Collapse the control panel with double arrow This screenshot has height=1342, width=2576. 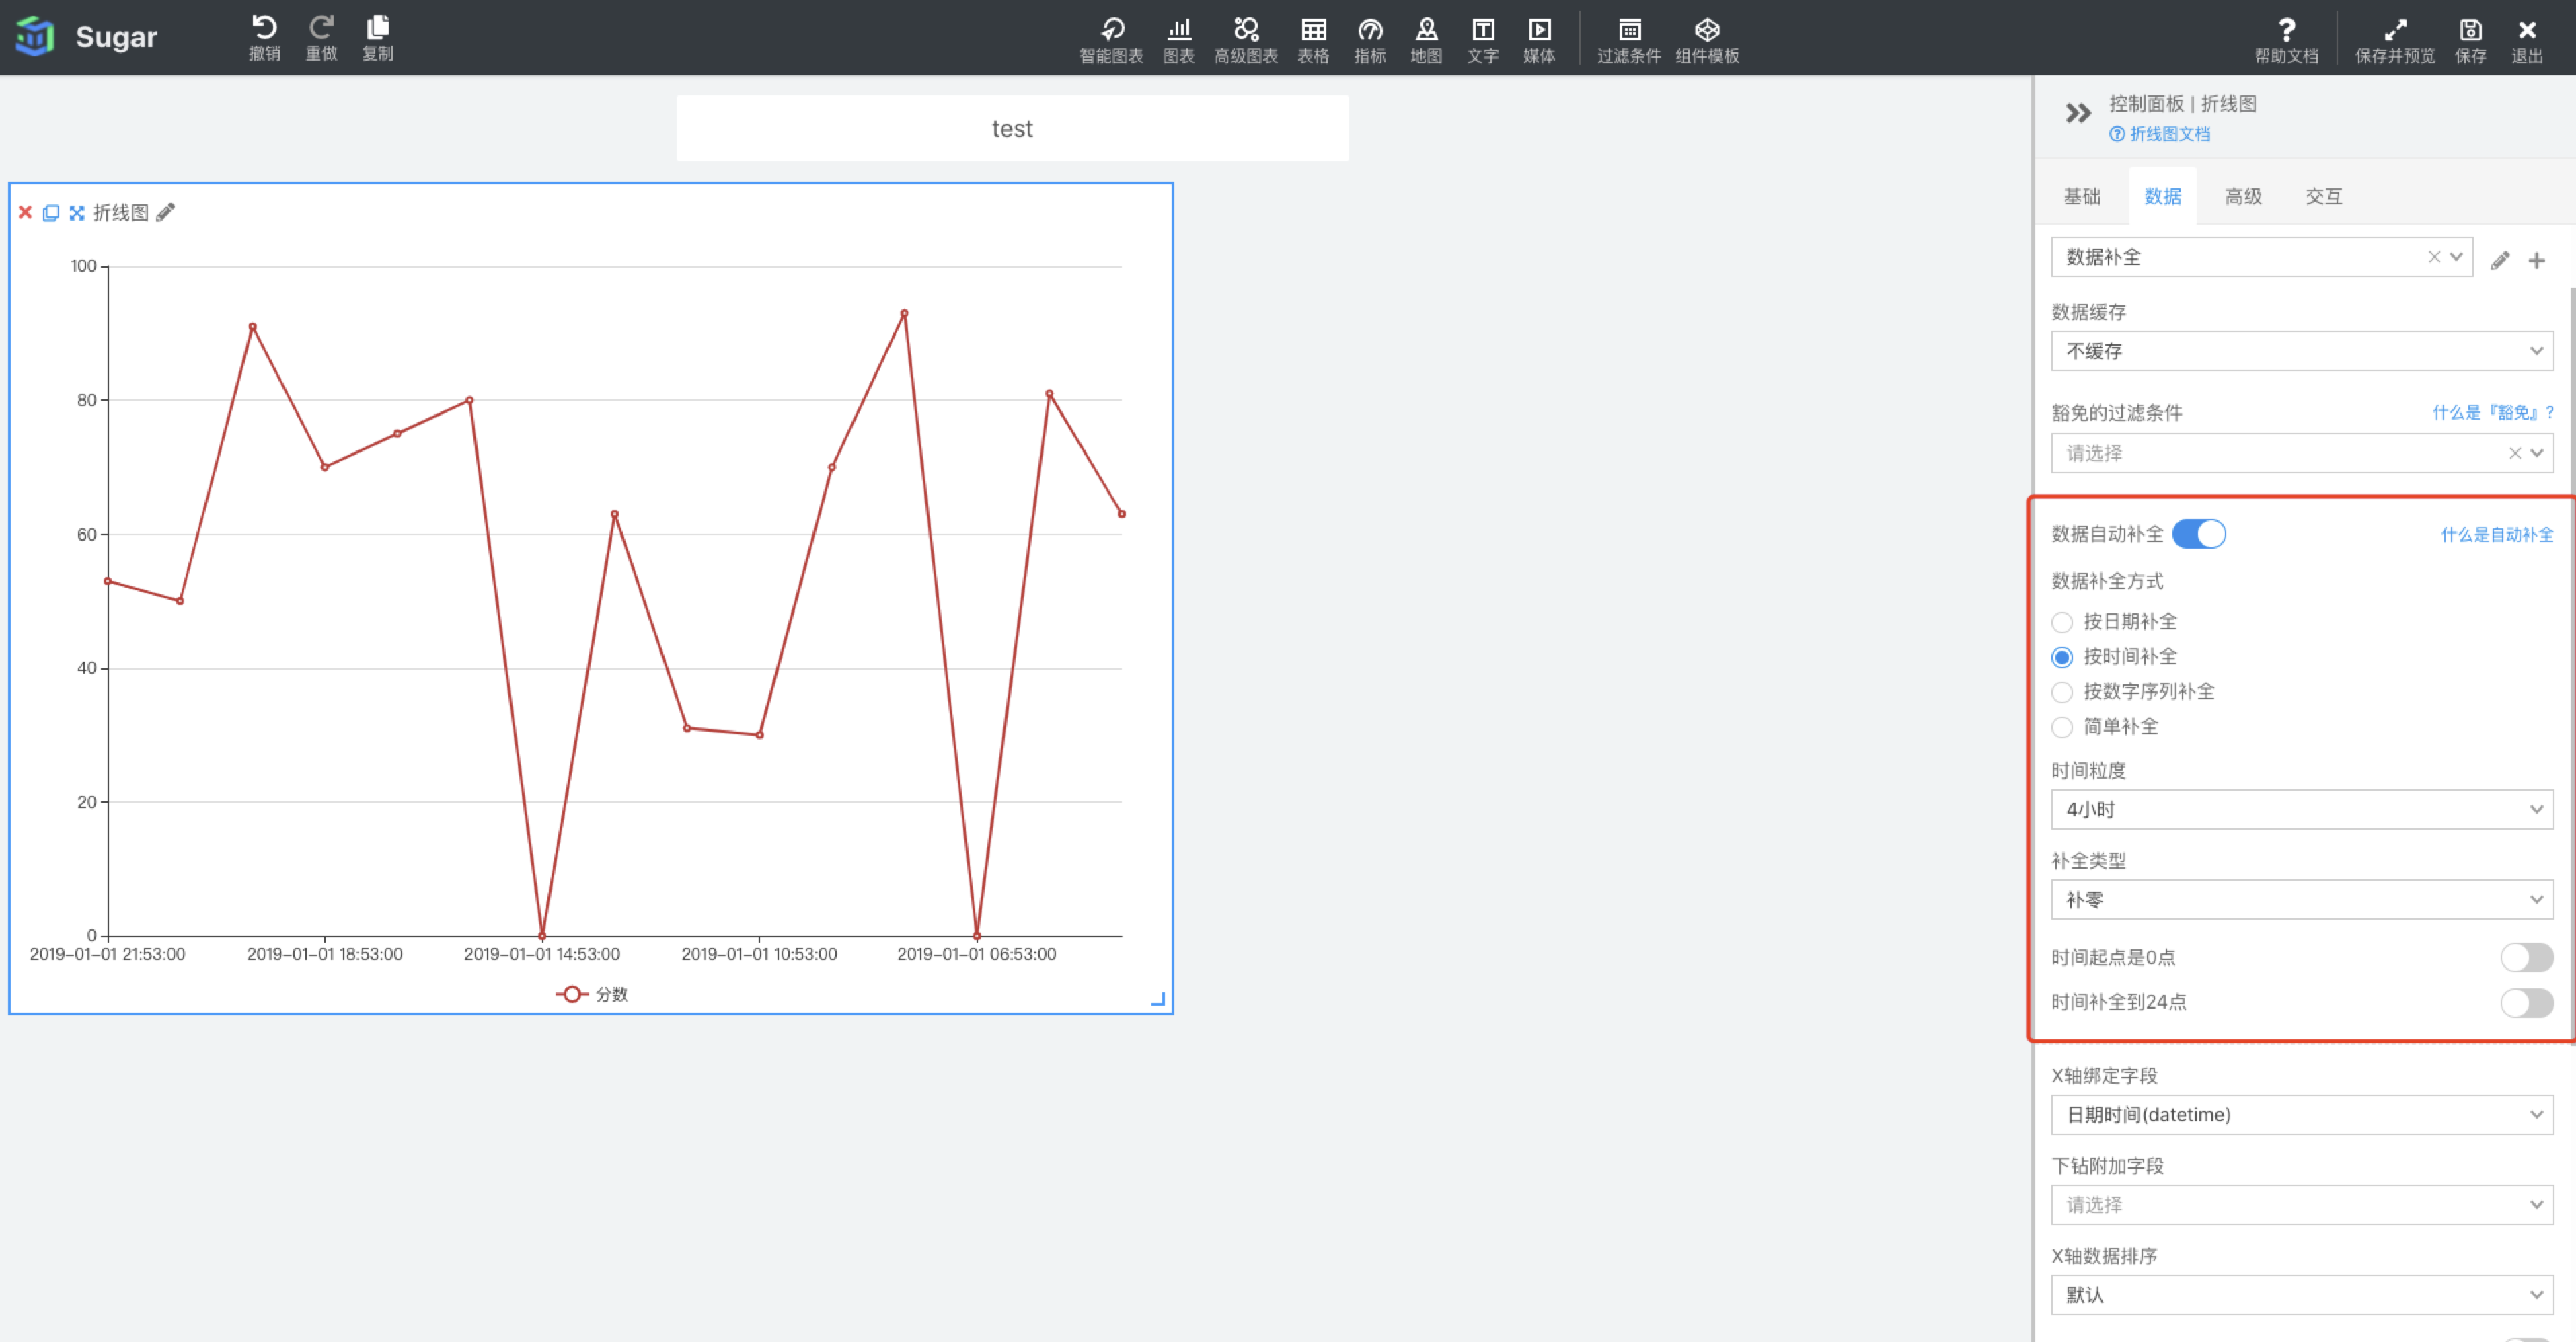2078,113
